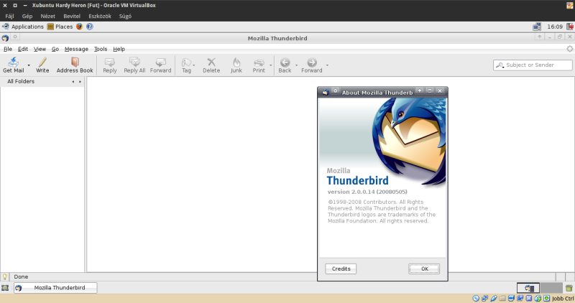Click the Get Mail toolbar icon
The width and height of the screenshot is (575, 303).
(14, 62)
